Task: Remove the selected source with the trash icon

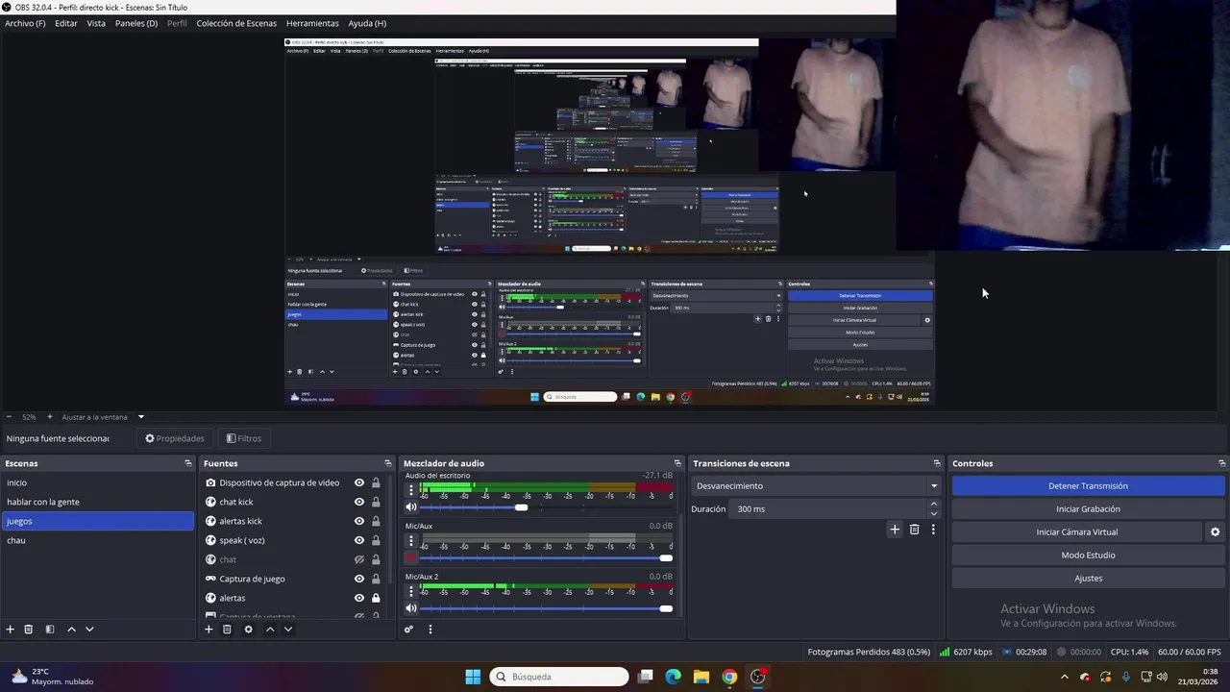Action: [x=227, y=630]
